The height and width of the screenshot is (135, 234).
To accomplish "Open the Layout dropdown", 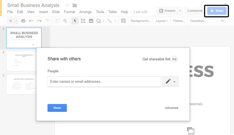I will tap(162, 21).
